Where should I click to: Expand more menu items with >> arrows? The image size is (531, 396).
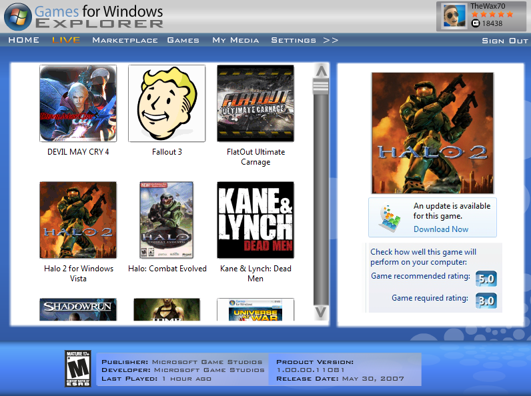[330, 40]
